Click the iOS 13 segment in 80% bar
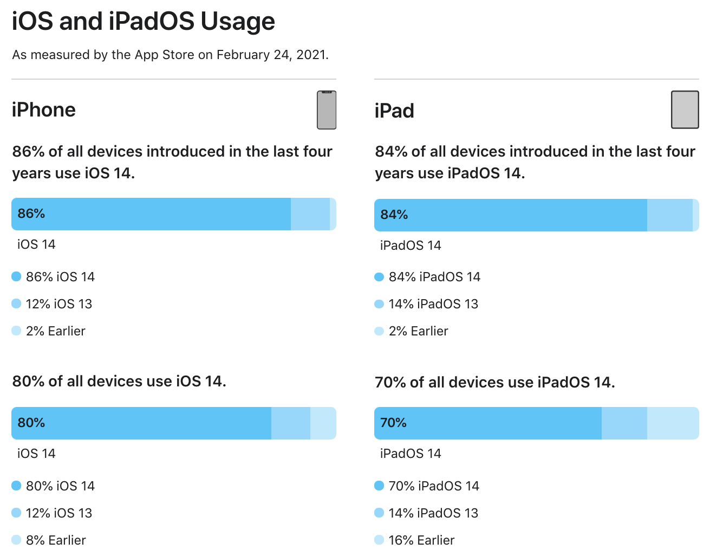The width and height of the screenshot is (710, 556). tap(291, 423)
